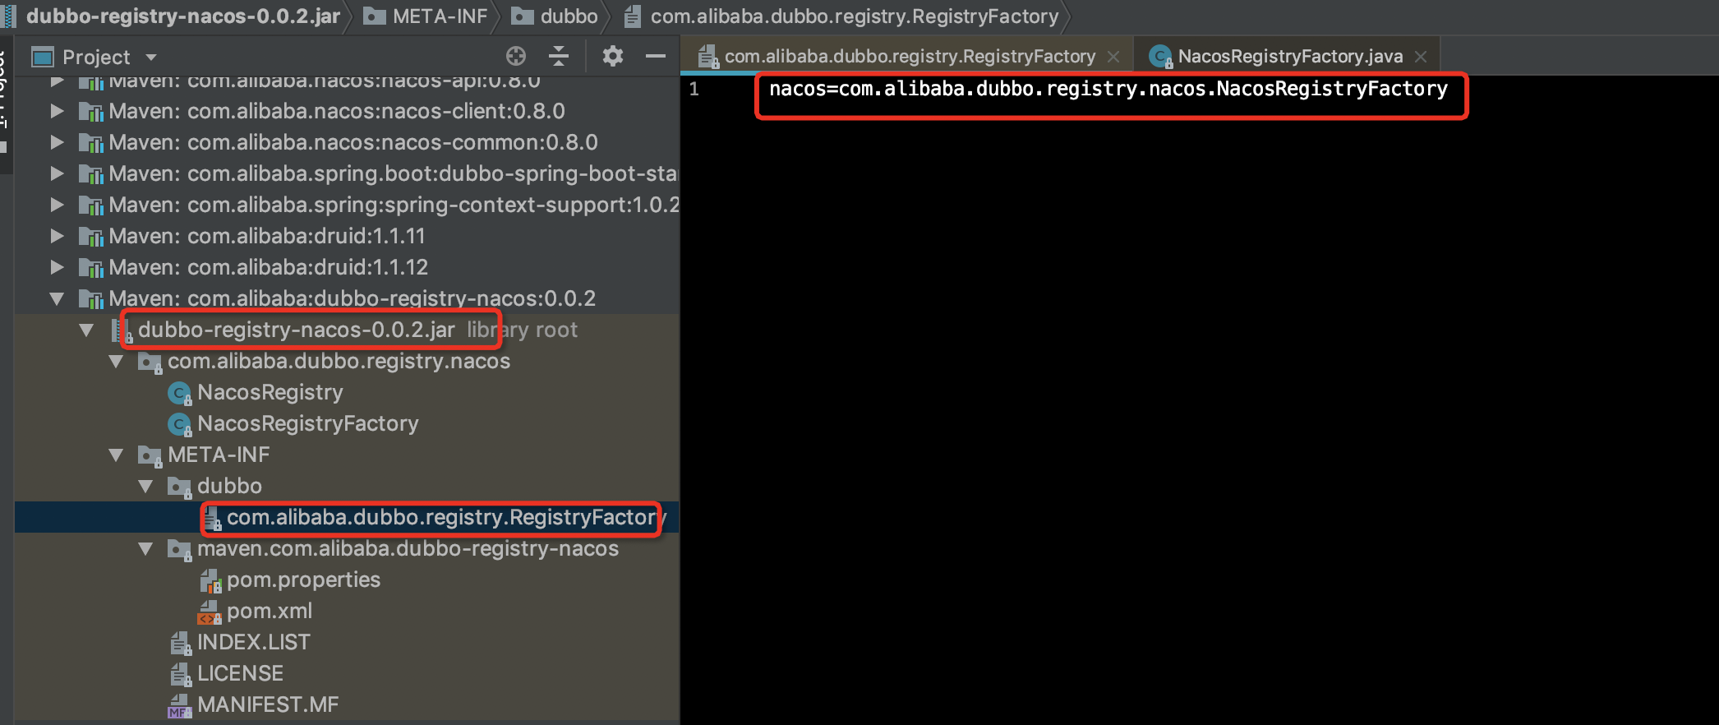Open Project panel settings gear
Screen dimensions: 1719x725
(613, 56)
